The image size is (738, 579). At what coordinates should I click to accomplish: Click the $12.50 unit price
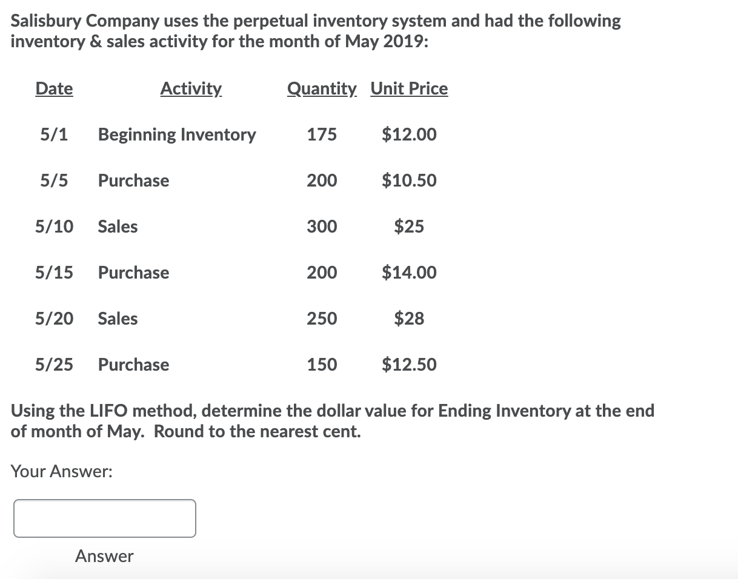(409, 365)
